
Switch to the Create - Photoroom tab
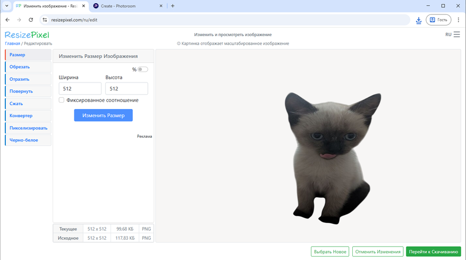pos(128,6)
